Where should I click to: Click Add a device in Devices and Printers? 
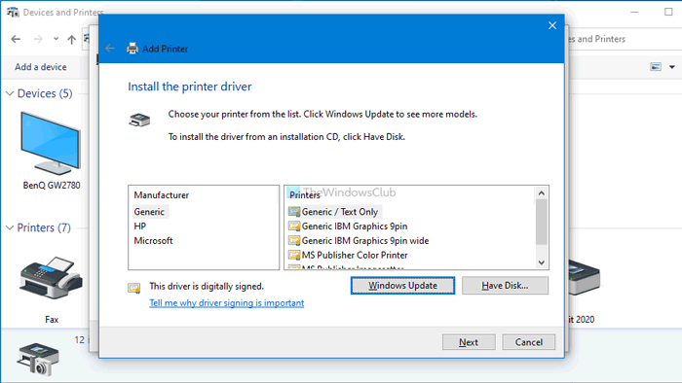(x=41, y=67)
